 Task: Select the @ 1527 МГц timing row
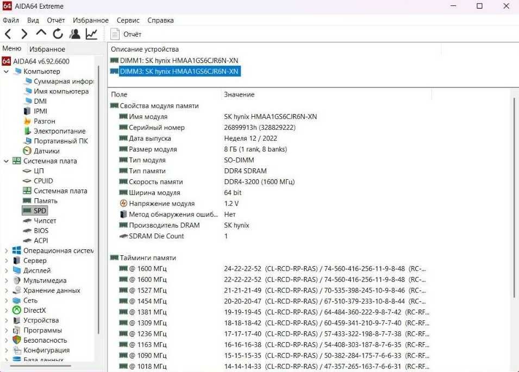coord(272,291)
